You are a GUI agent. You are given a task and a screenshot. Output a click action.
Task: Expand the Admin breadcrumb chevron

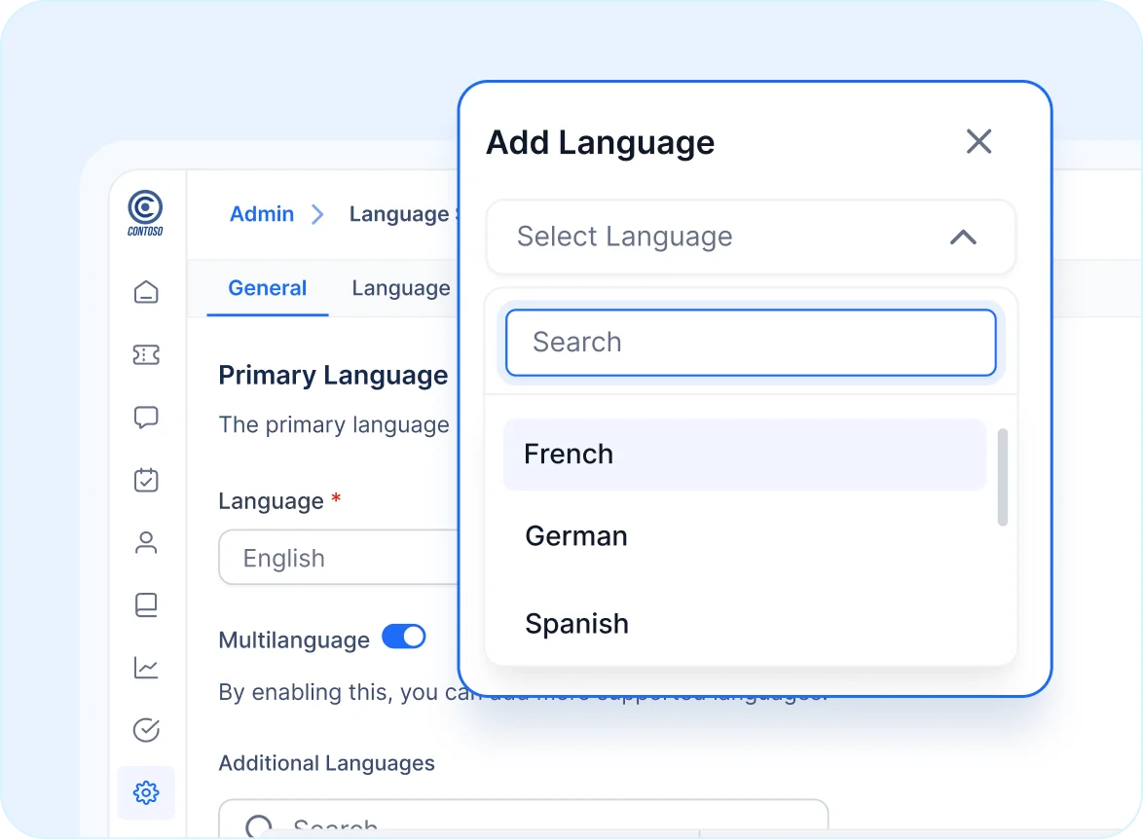tap(316, 214)
